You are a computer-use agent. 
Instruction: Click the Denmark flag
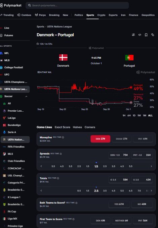coord(63,57)
